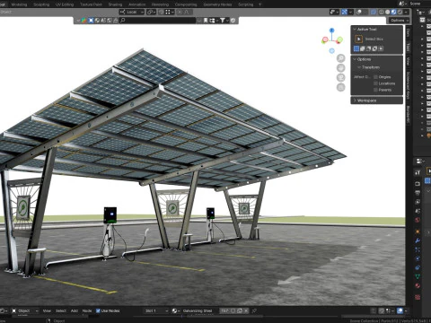The image size is (431, 323).
Task: Toggle proportional editing icon
Action: (180, 12)
